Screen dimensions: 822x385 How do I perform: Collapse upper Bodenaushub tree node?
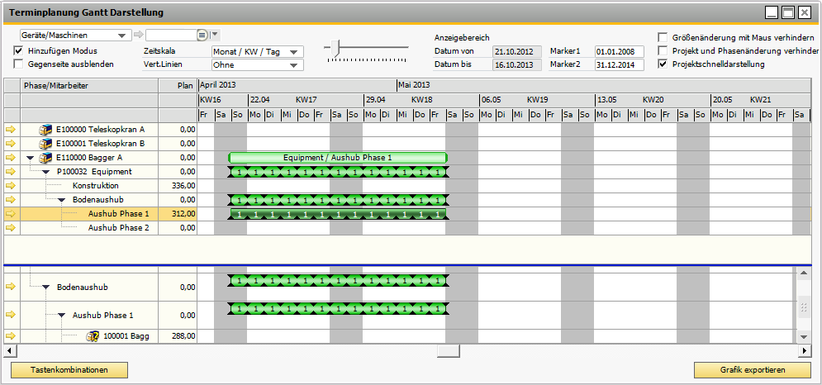61,201
